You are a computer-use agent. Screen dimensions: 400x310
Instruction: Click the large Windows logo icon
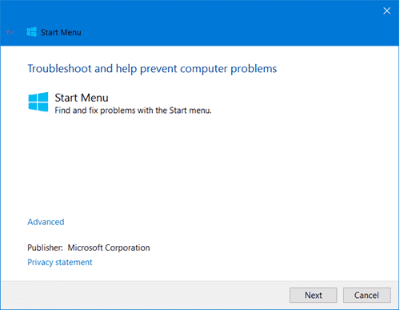(38, 102)
